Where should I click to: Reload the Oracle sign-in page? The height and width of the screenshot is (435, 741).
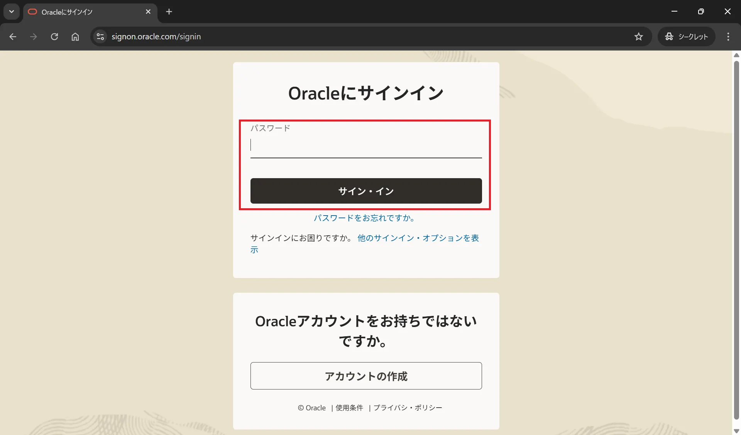54,37
